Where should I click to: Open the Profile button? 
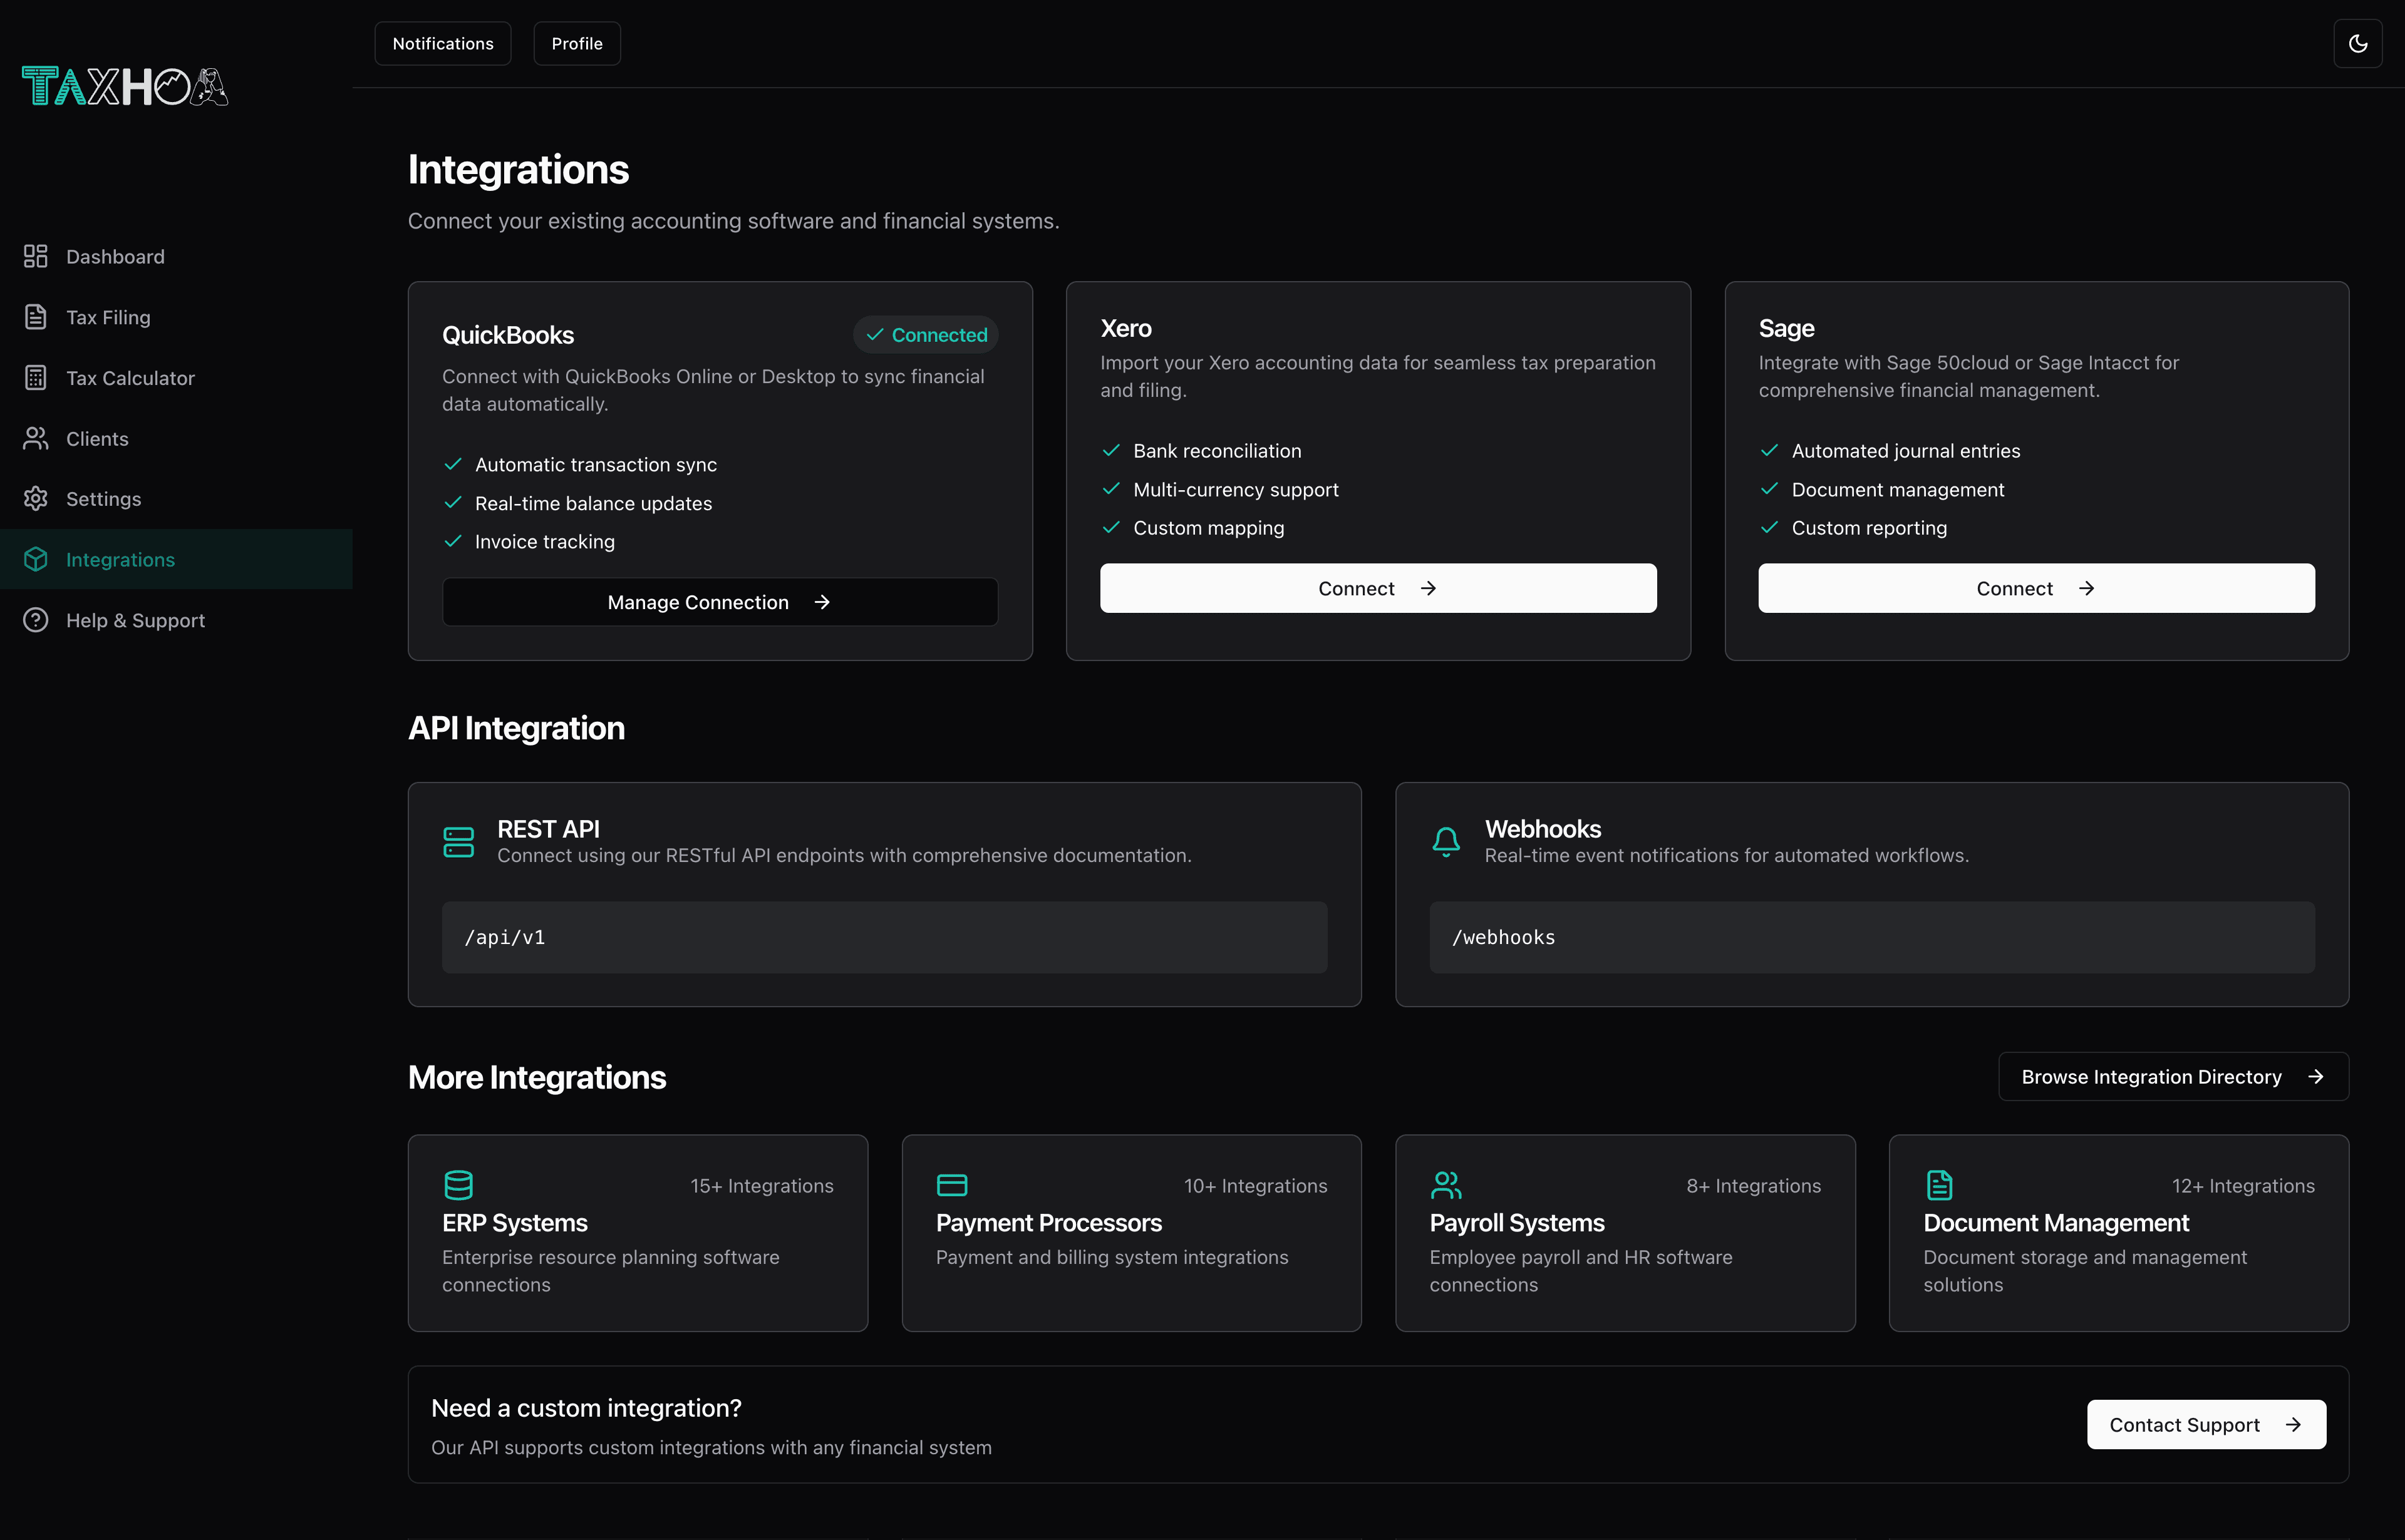pyautogui.click(x=577, y=44)
